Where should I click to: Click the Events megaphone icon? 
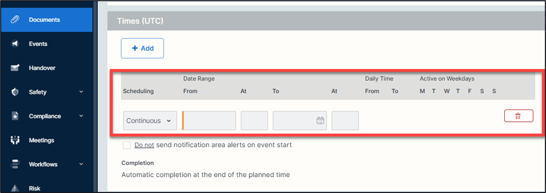coord(15,44)
